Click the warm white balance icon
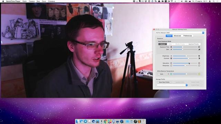The image size is (221, 124). pyautogui.click(x=199, y=74)
